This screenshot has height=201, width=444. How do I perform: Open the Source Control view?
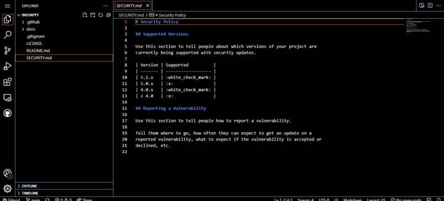(x=7, y=51)
